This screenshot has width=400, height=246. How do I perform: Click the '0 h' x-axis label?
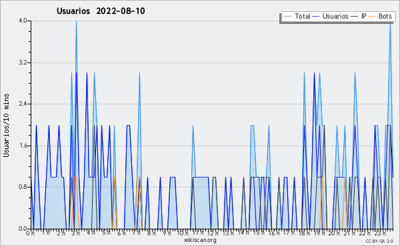(31, 233)
